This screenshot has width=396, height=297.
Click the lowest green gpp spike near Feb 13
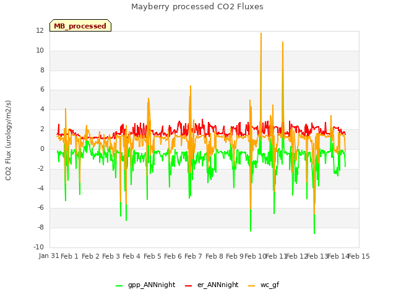tap(314, 233)
